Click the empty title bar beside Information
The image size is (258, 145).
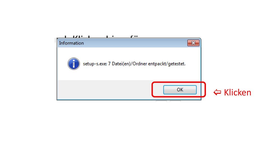pyautogui.click(x=135, y=43)
